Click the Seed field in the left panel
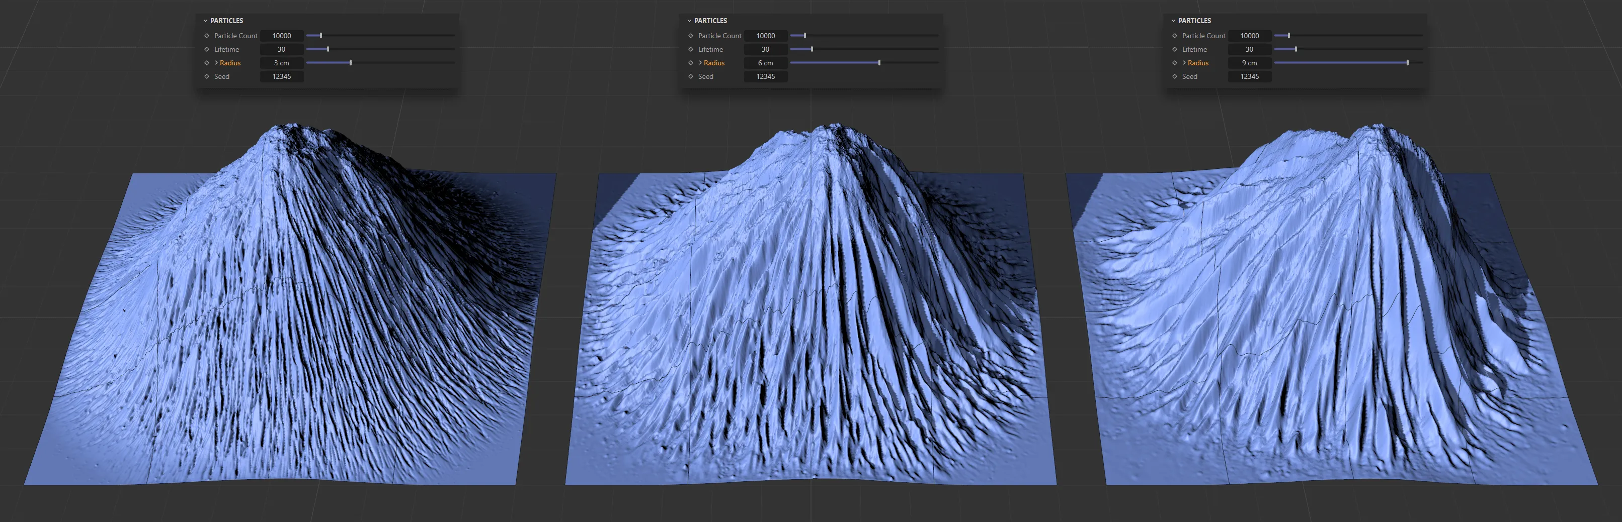Image resolution: width=1622 pixels, height=522 pixels. click(x=281, y=77)
